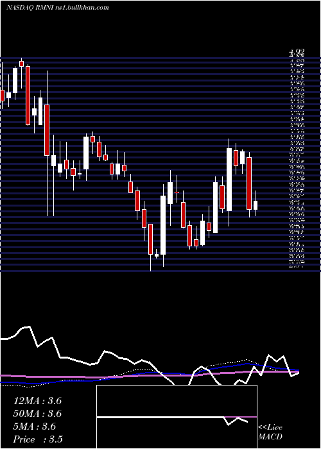The image size is (321, 449).
Task: Click the <<Live MACD label
Action: click(x=270, y=432)
